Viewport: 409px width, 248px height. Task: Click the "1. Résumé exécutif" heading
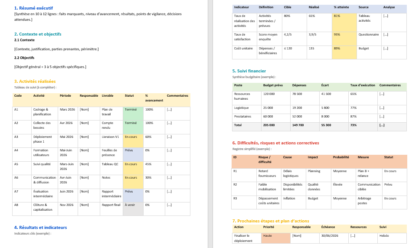point(33,8)
